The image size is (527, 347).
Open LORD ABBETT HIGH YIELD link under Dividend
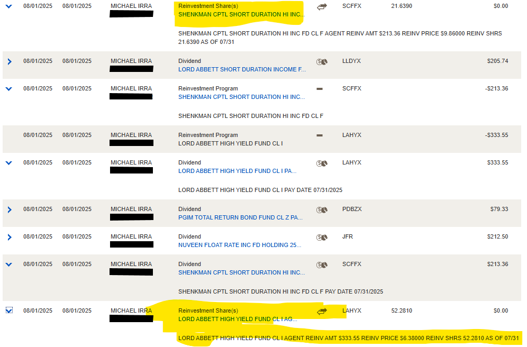(237, 171)
